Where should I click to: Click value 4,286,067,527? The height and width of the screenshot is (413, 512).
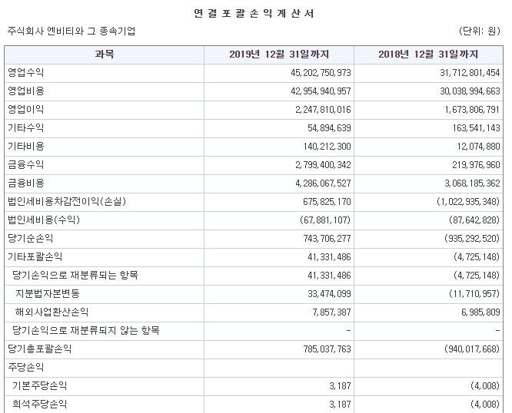(323, 183)
